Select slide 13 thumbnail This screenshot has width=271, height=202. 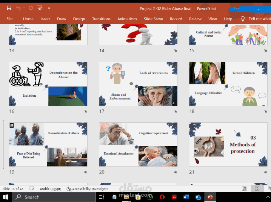[x=48, y=34]
